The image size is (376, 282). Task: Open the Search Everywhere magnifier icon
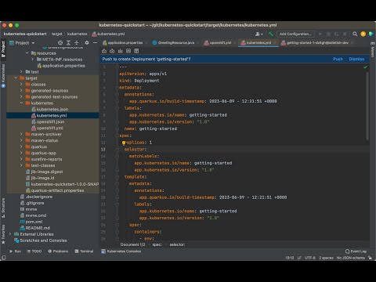pos(355,34)
